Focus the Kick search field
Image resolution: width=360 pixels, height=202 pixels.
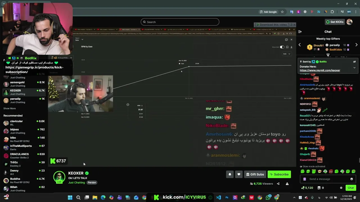(x=180, y=22)
